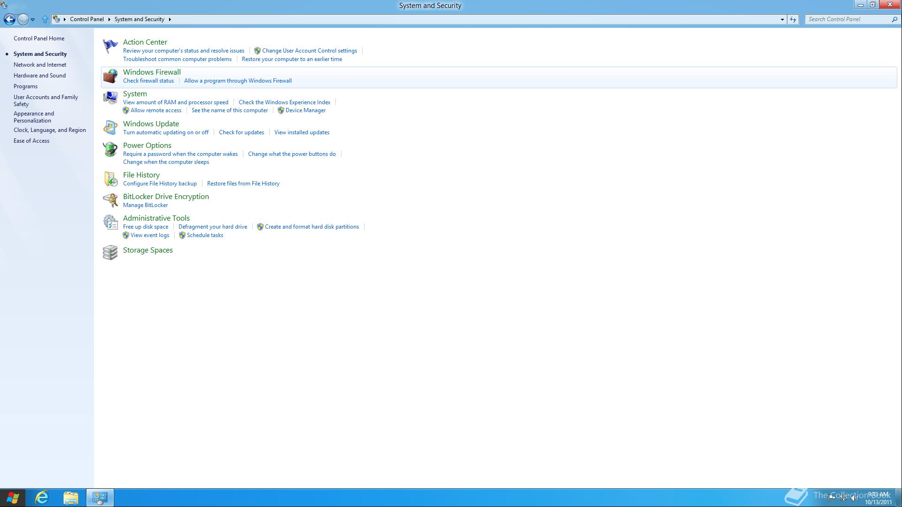The height and width of the screenshot is (507, 902).
Task: Click the Action Center flag tray icon
Action: click(832, 498)
